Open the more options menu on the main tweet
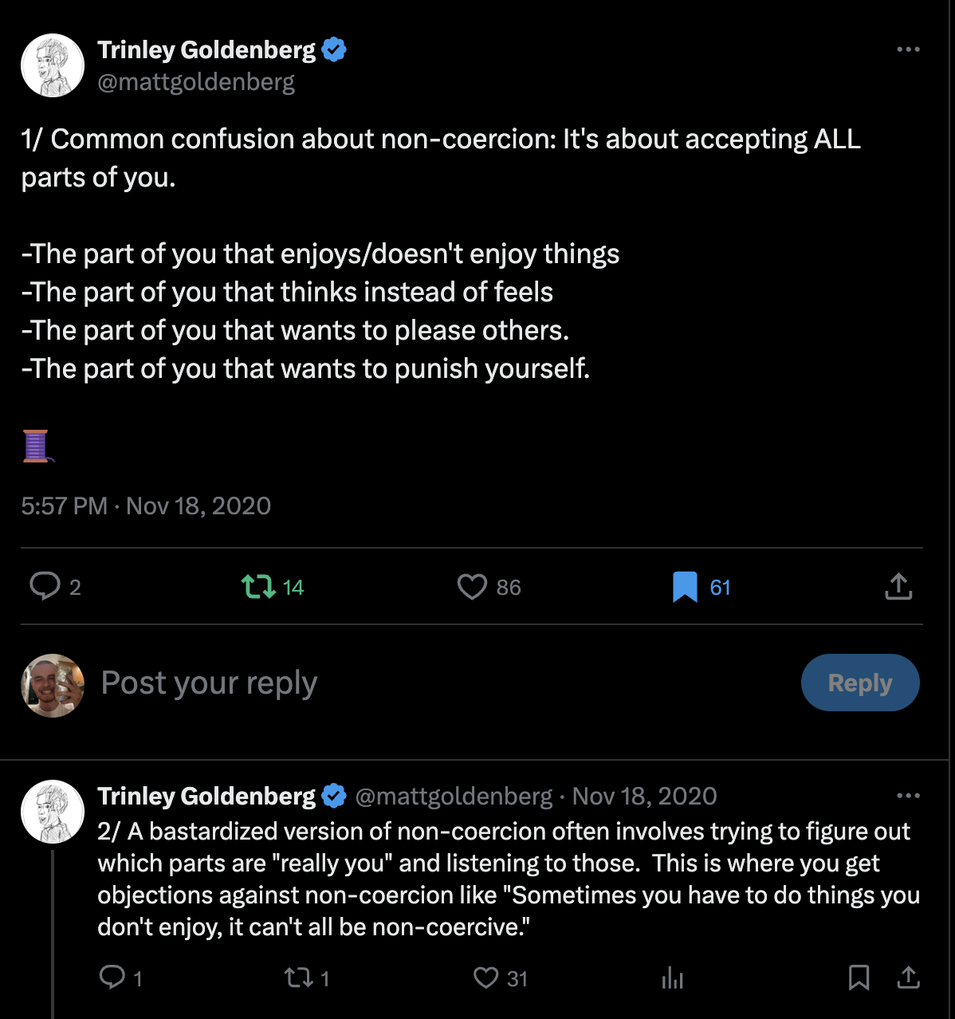This screenshot has height=1019, width=955. pos(908,49)
